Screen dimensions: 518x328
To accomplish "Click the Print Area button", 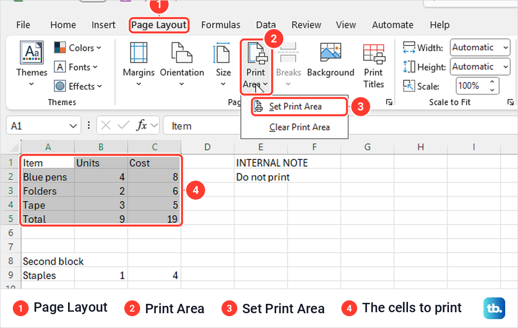I will click(256, 67).
